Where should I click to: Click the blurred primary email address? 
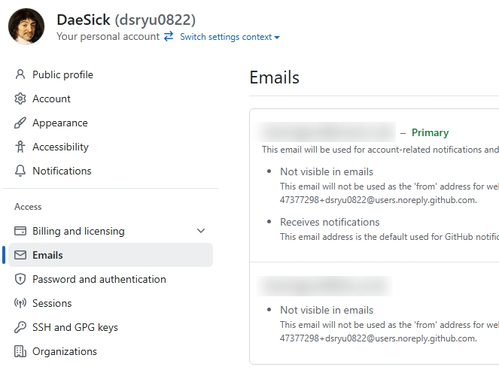click(x=326, y=132)
